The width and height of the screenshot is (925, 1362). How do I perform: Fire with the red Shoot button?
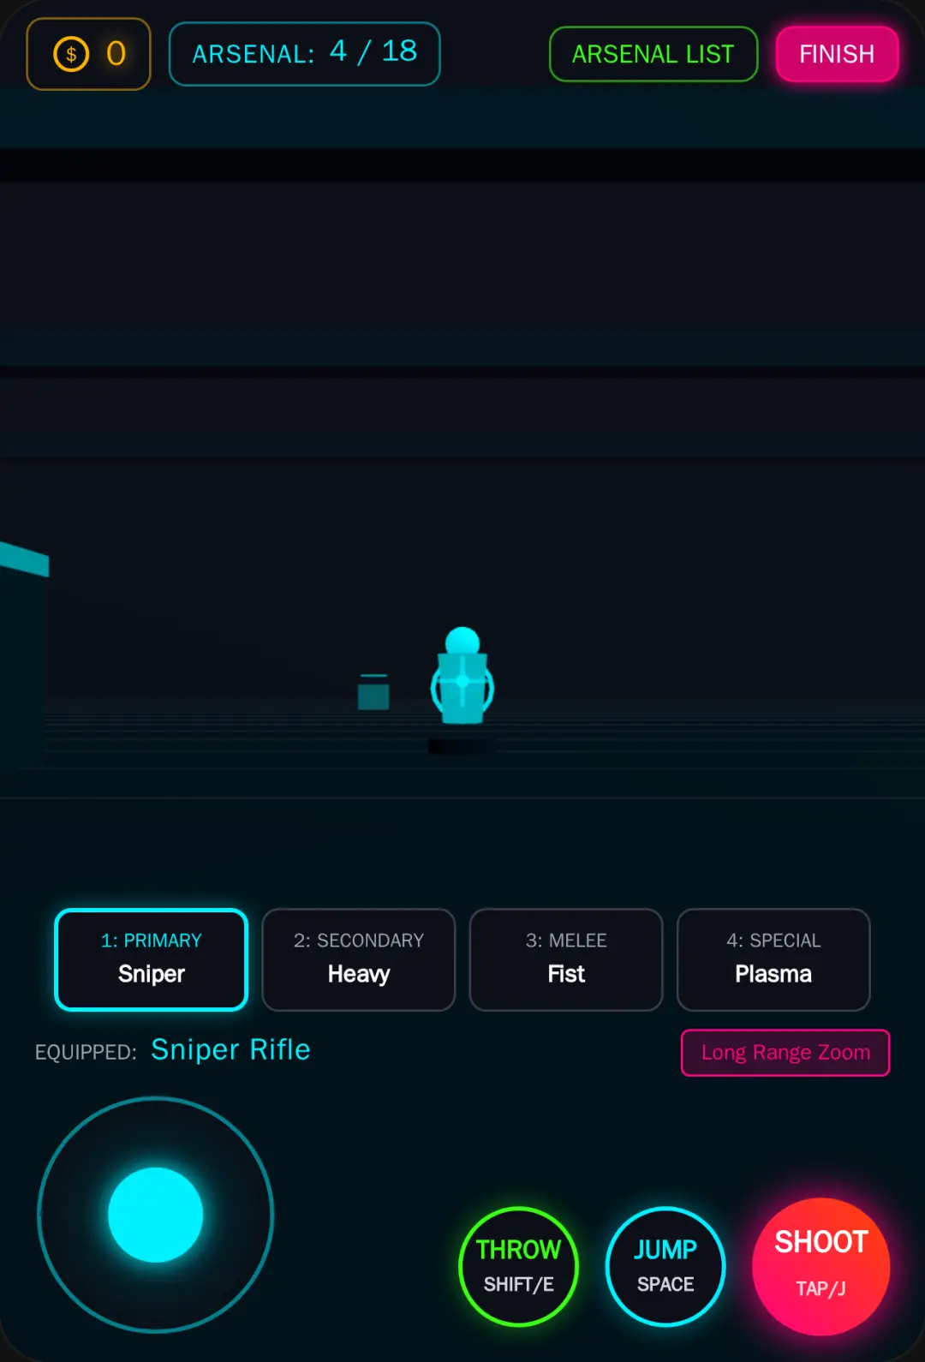[x=821, y=1266]
